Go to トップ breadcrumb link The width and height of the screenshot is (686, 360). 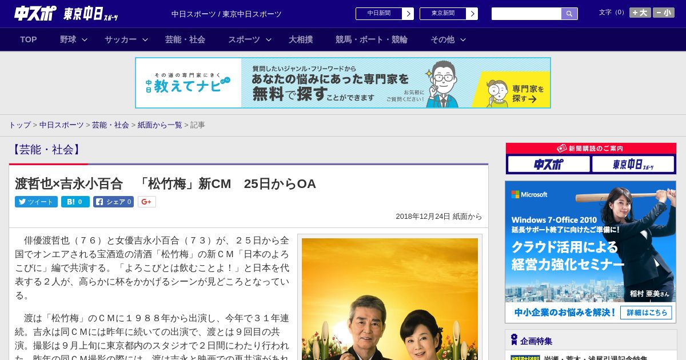[19, 125]
